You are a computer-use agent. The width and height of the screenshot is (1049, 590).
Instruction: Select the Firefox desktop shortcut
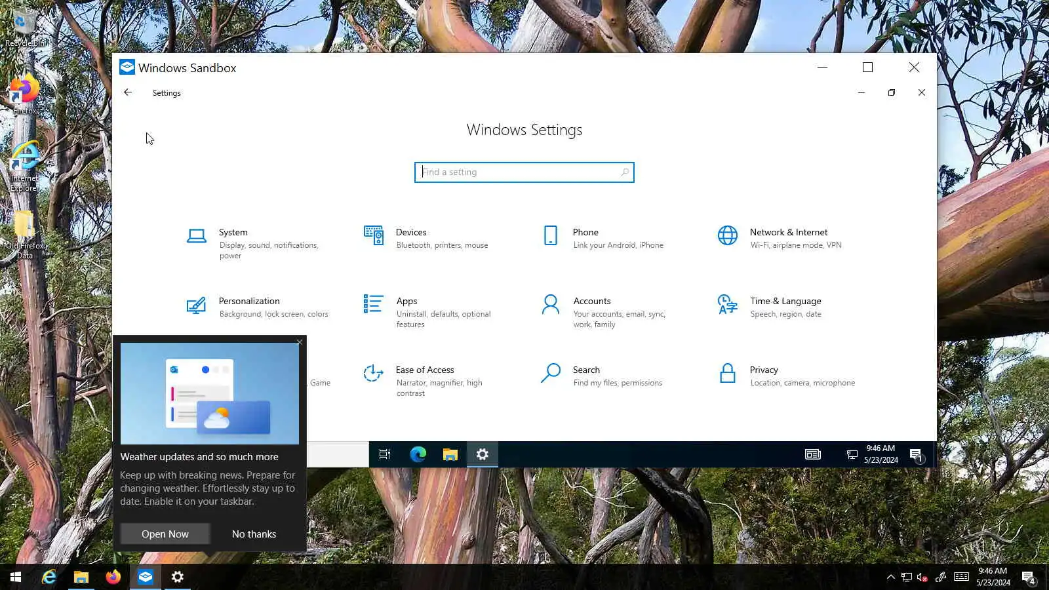25,95
